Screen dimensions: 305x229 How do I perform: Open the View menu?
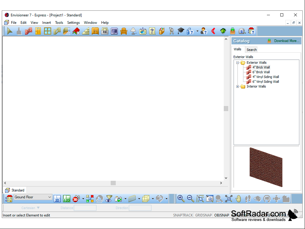(34, 23)
